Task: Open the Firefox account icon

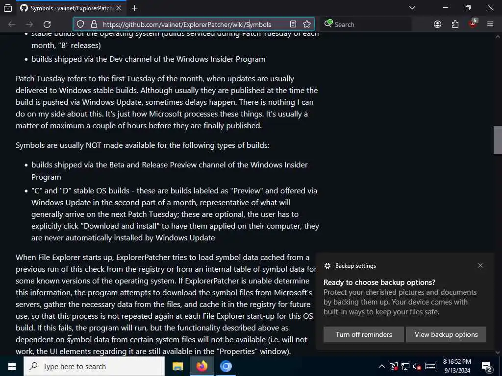Action: click(437, 24)
